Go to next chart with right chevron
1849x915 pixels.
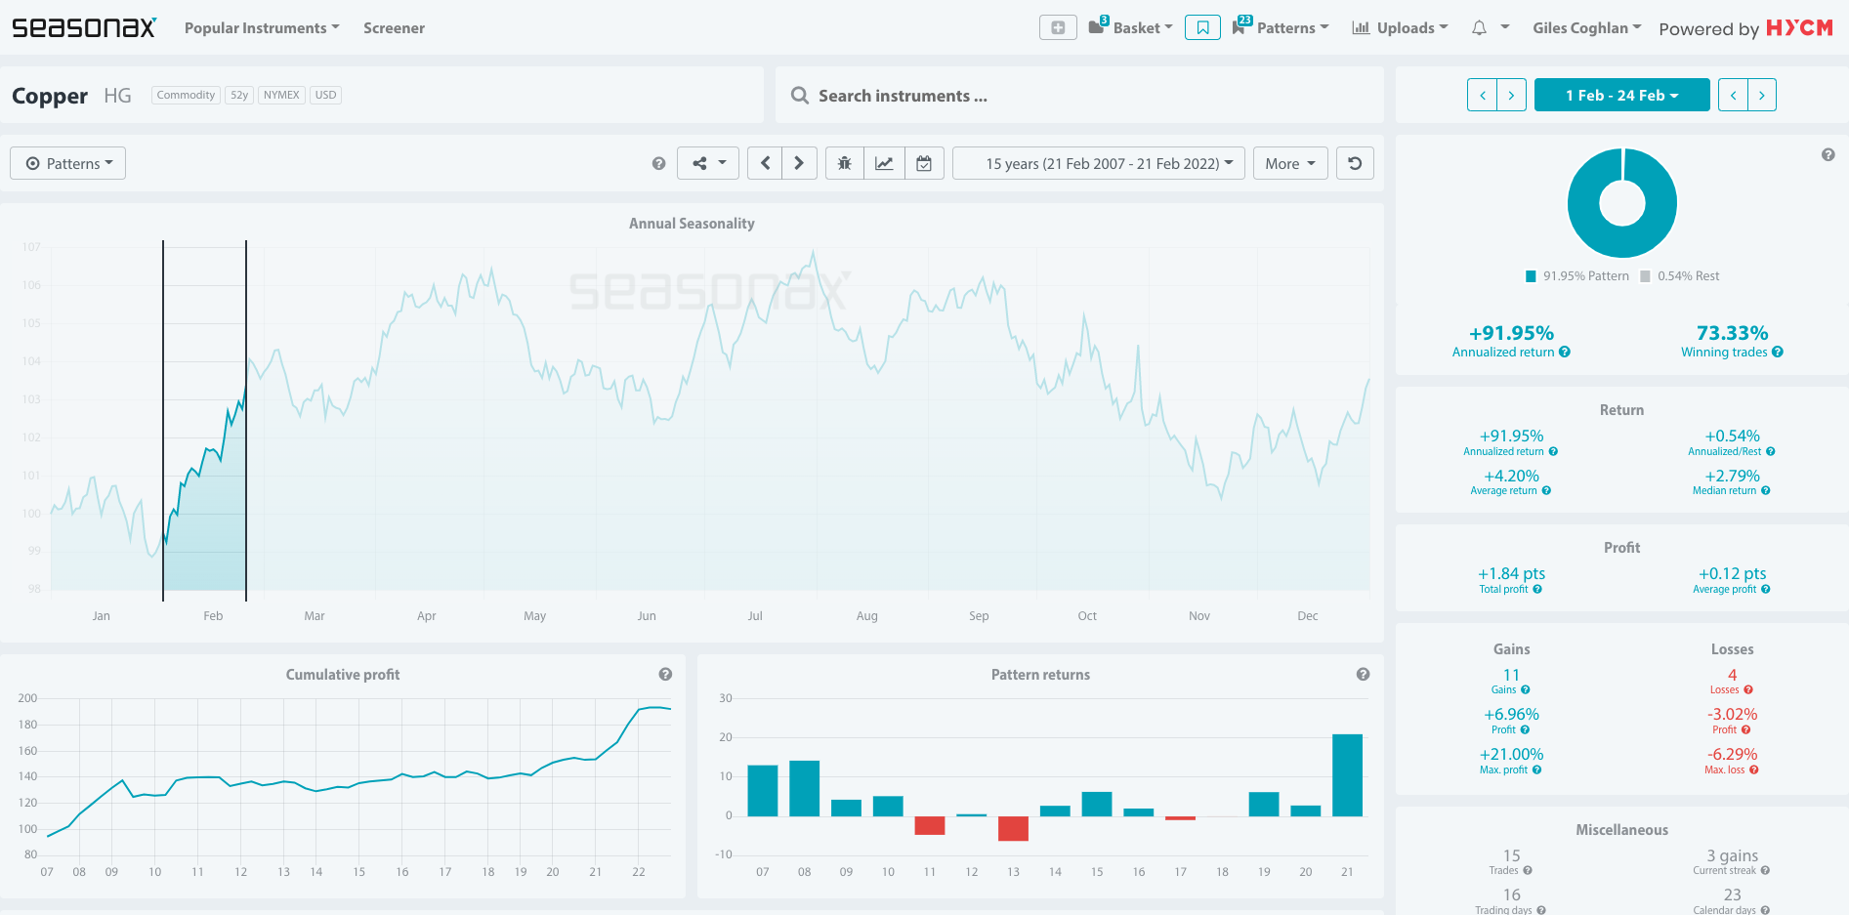[x=799, y=163]
